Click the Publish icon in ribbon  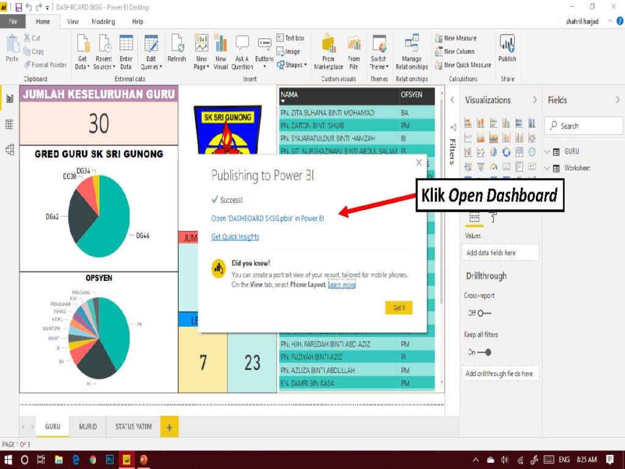coord(507,48)
